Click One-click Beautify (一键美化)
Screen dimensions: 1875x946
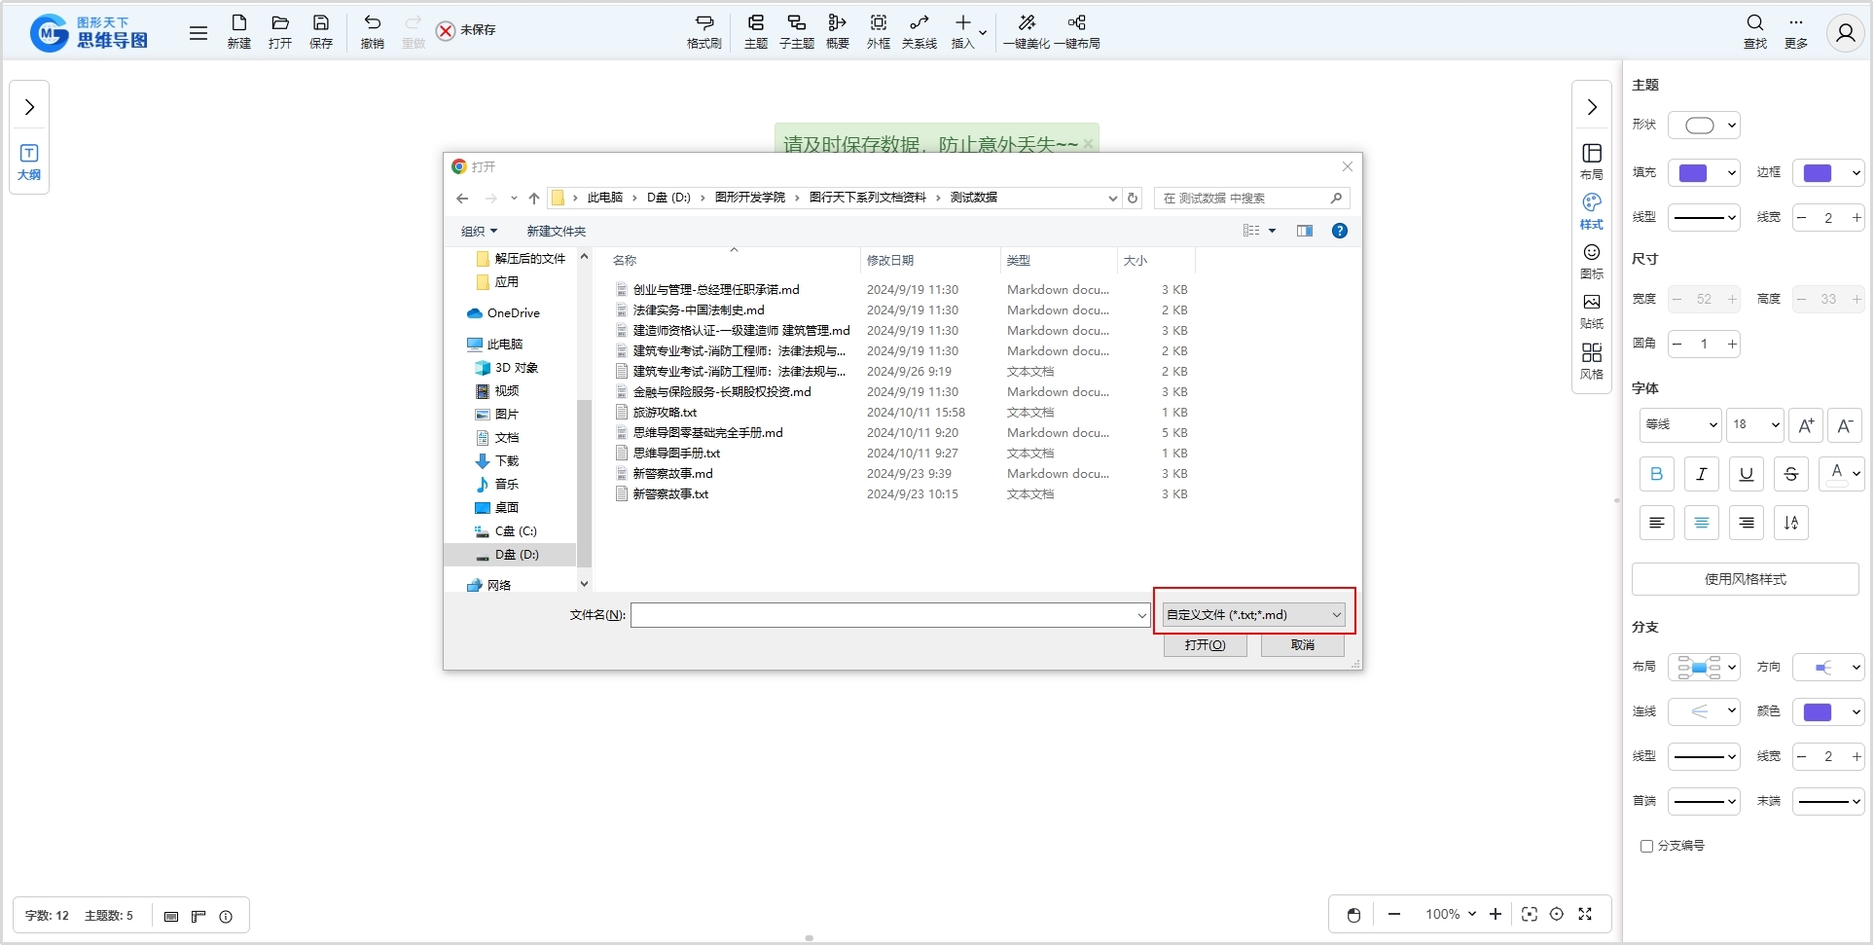(x=1027, y=31)
